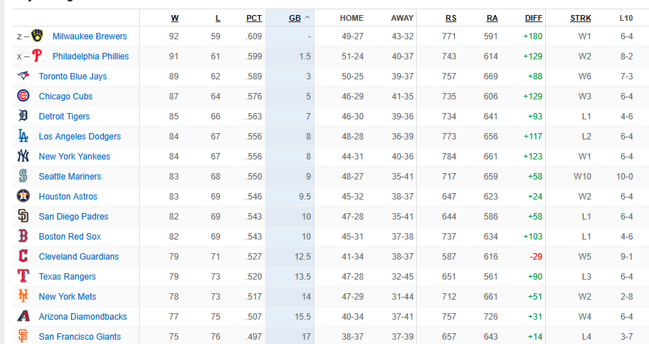Sort by RS runs scored header
The image size is (649, 344).
point(451,18)
